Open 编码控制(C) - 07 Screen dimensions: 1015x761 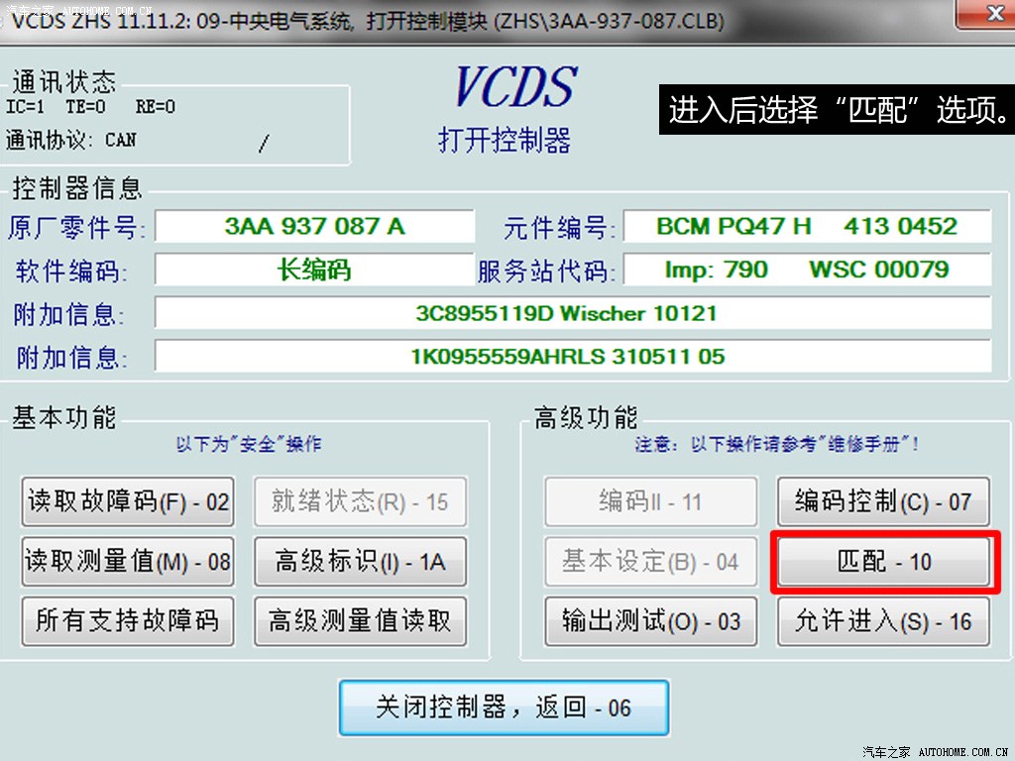point(883,501)
